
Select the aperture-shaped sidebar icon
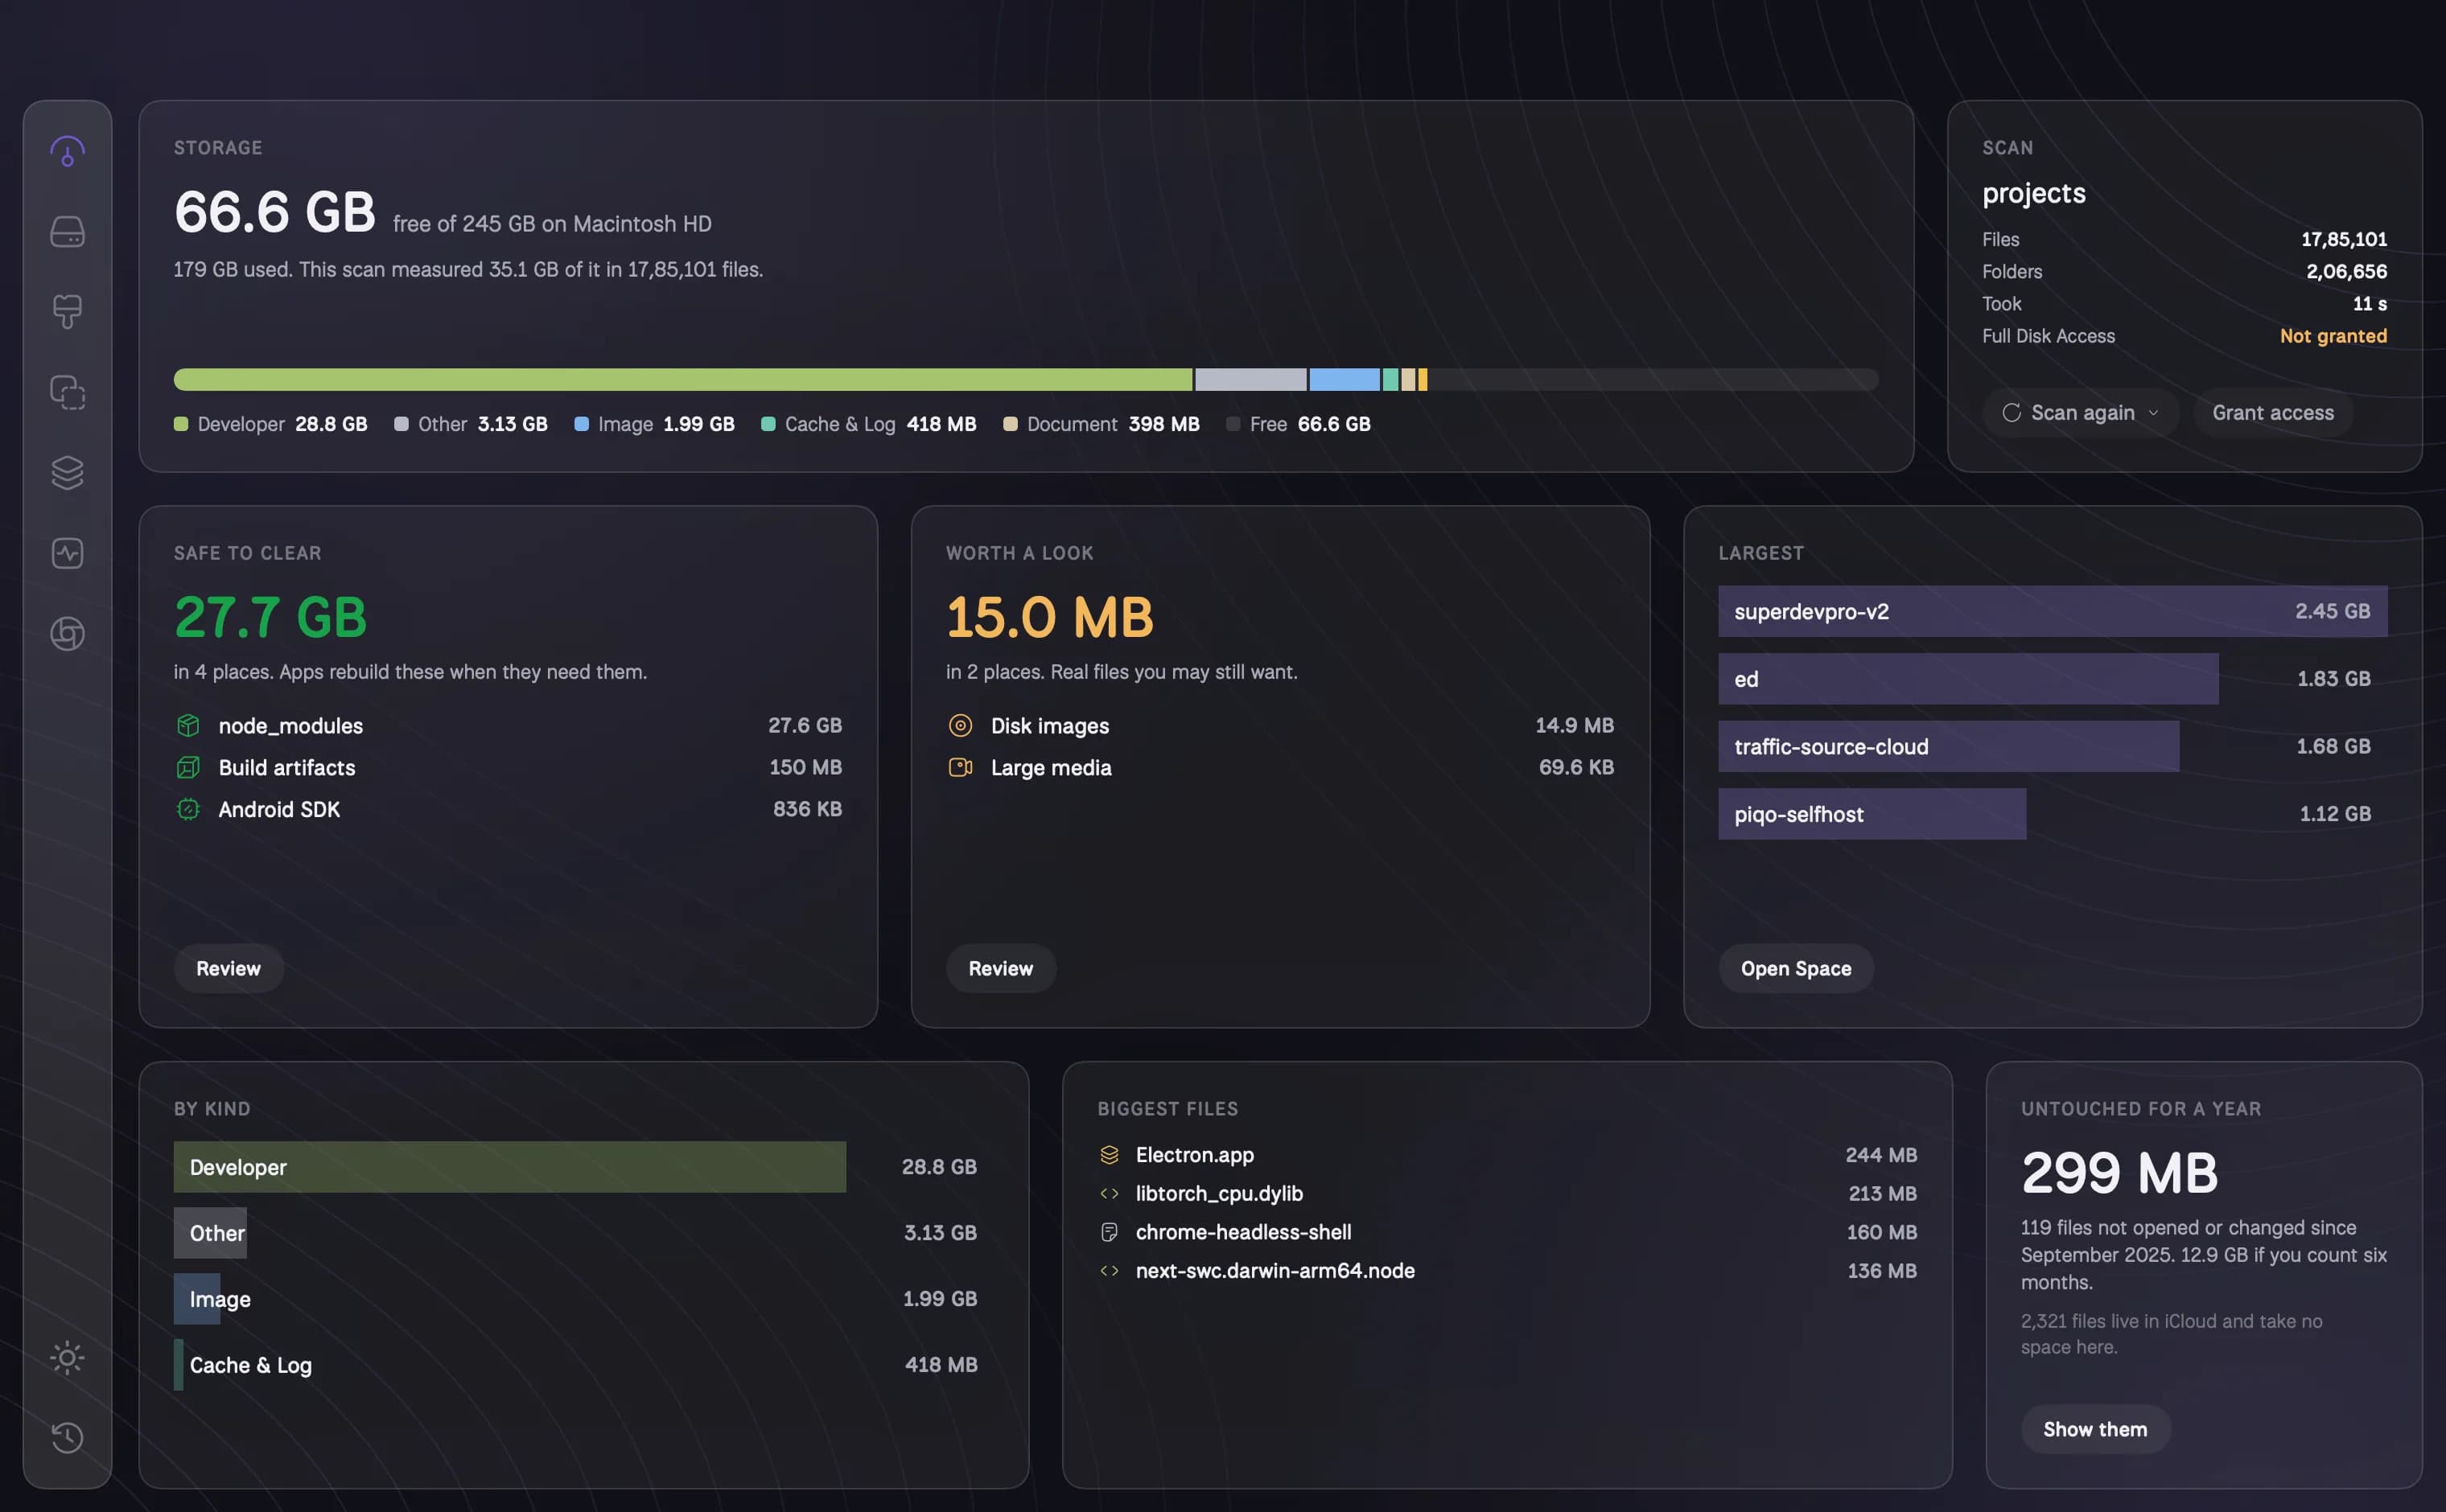point(67,634)
